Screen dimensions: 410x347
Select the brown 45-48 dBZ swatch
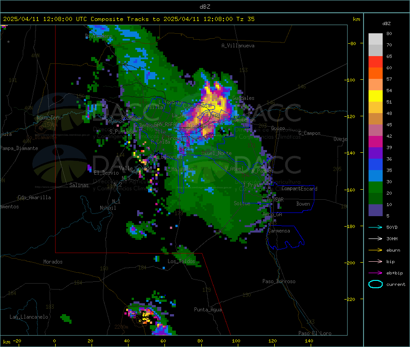pos(375,119)
